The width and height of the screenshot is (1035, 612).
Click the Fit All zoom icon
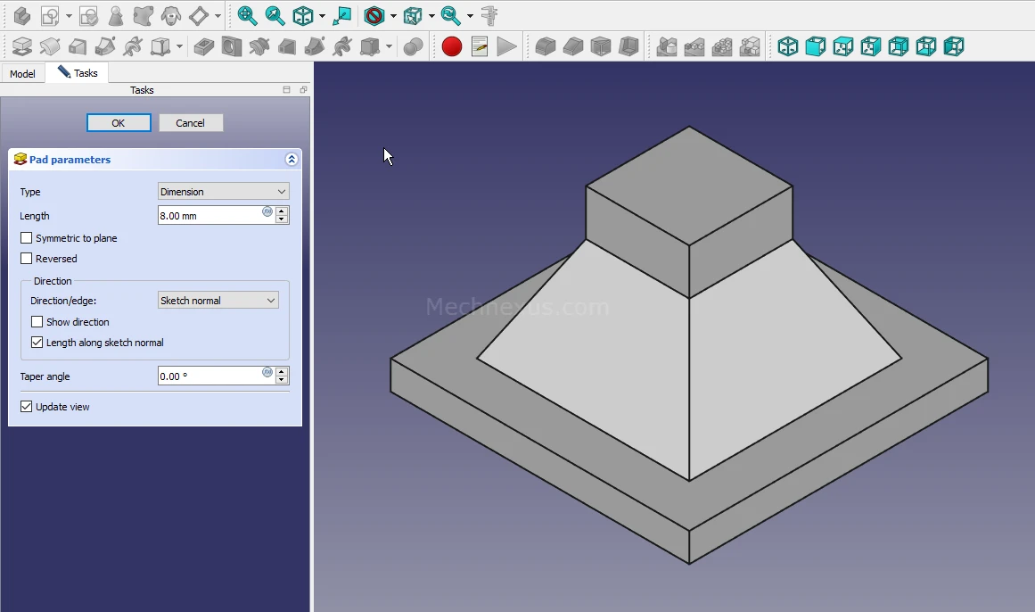[x=247, y=16]
